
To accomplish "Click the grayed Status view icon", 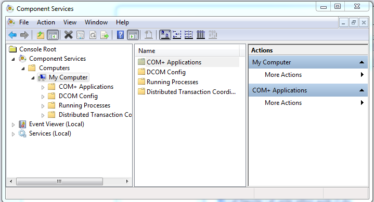I will tap(213, 35).
